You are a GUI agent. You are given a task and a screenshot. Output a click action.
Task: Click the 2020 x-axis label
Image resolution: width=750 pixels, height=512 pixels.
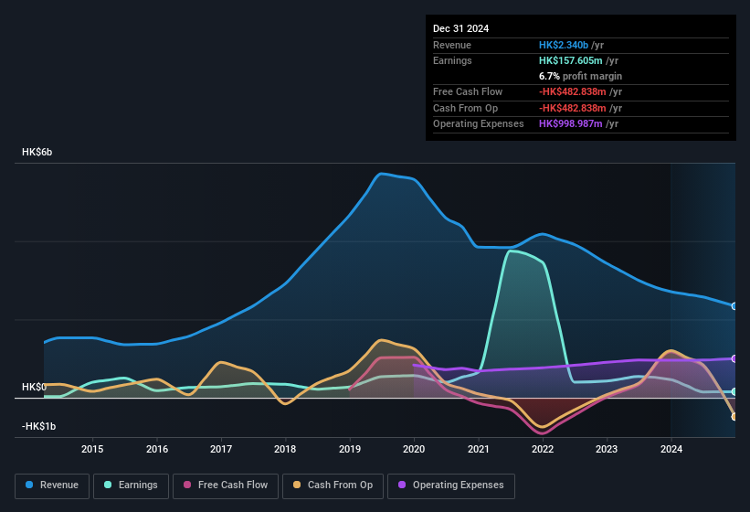(x=414, y=449)
